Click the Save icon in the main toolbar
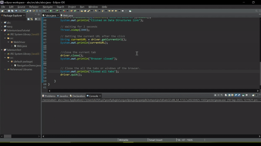 point(8,11)
